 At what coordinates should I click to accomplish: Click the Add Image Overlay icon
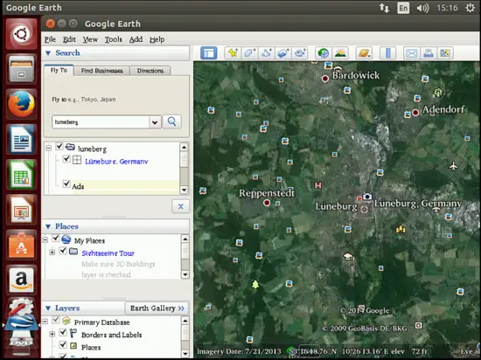(282, 53)
